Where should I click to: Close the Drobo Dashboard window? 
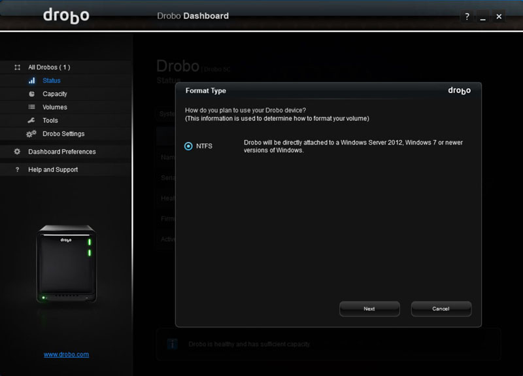point(499,16)
